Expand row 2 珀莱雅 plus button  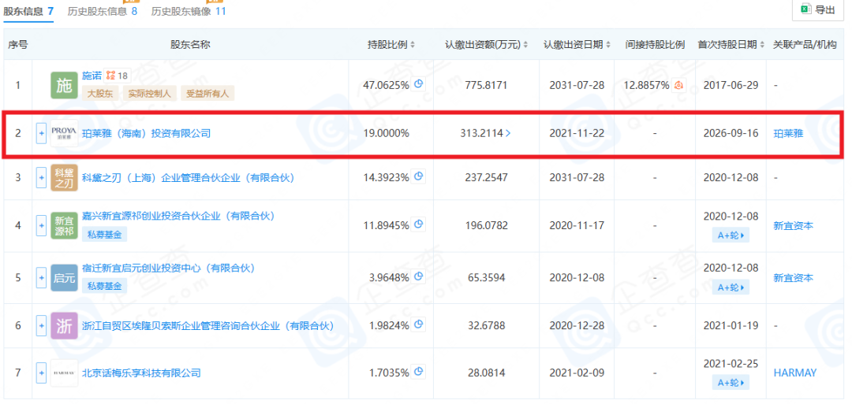(x=41, y=133)
